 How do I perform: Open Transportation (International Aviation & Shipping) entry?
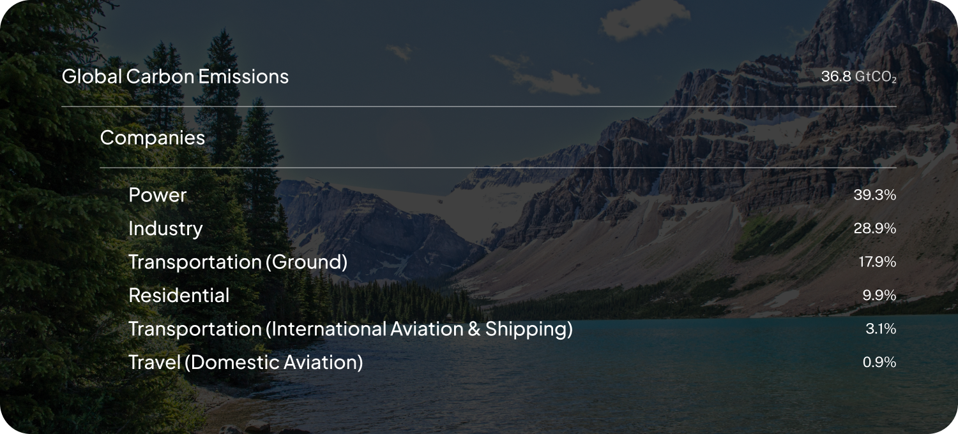point(350,329)
